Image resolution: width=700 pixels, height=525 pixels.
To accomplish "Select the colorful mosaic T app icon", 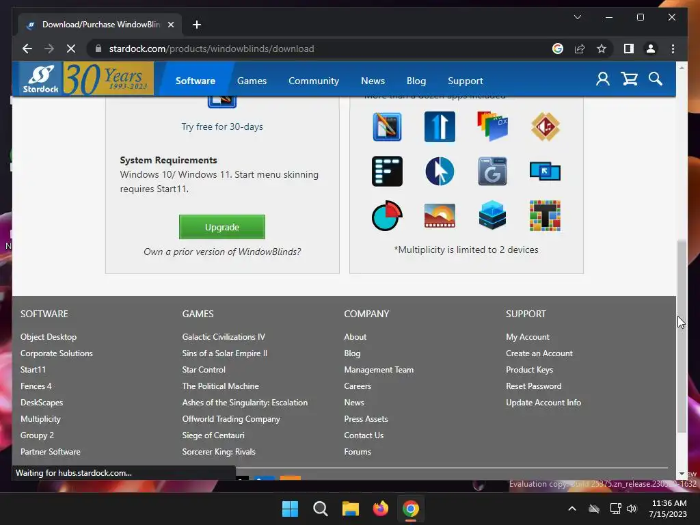I will point(545,215).
